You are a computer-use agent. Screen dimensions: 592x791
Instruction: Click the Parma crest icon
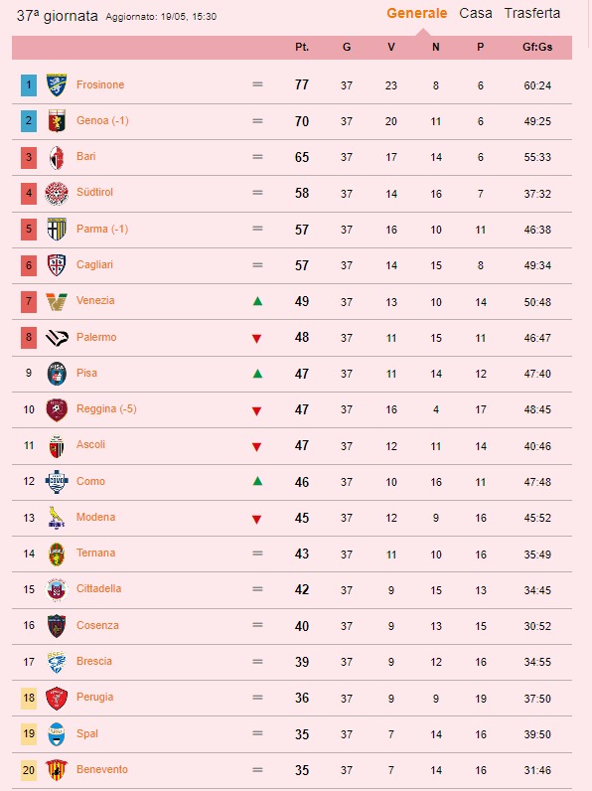coord(57,229)
